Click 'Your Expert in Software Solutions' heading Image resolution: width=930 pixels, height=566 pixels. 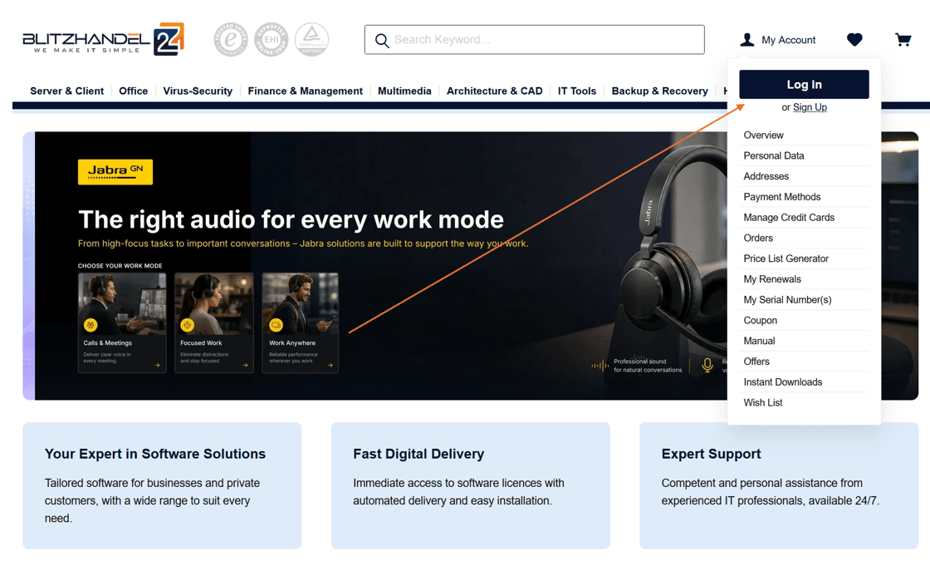pos(154,454)
